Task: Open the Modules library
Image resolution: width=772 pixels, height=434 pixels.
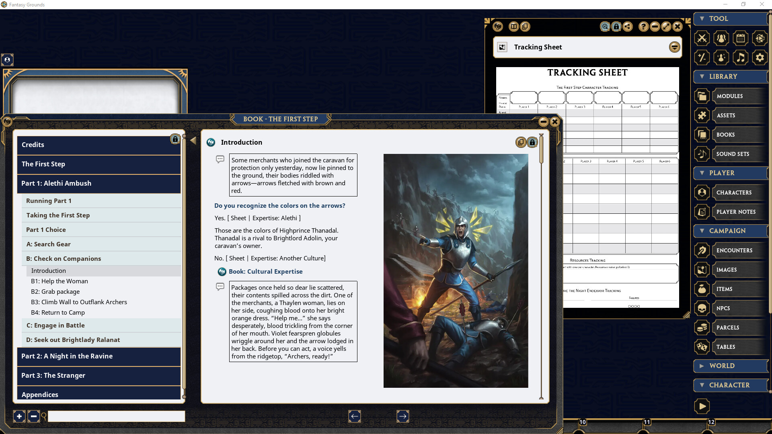Action: (x=730, y=96)
